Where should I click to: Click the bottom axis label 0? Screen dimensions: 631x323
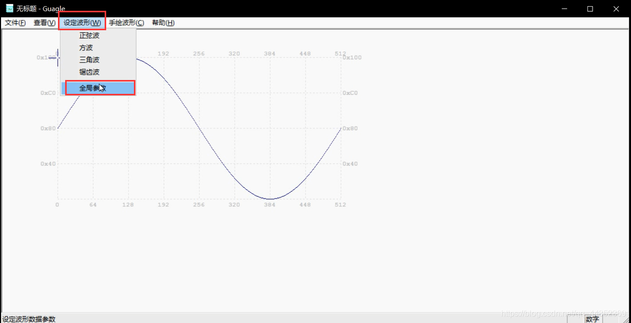57,205
